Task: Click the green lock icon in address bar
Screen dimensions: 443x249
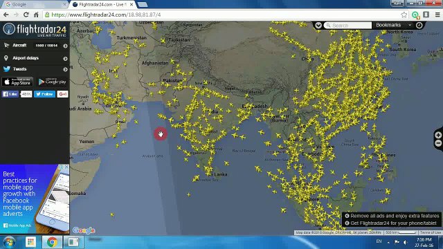Action: (x=47, y=15)
